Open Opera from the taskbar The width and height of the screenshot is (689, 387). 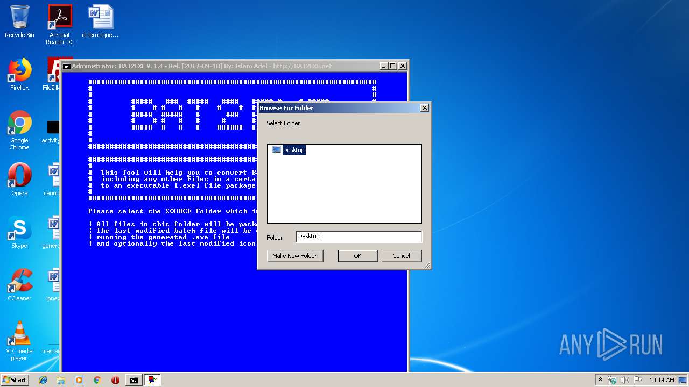(x=115, y=380)
